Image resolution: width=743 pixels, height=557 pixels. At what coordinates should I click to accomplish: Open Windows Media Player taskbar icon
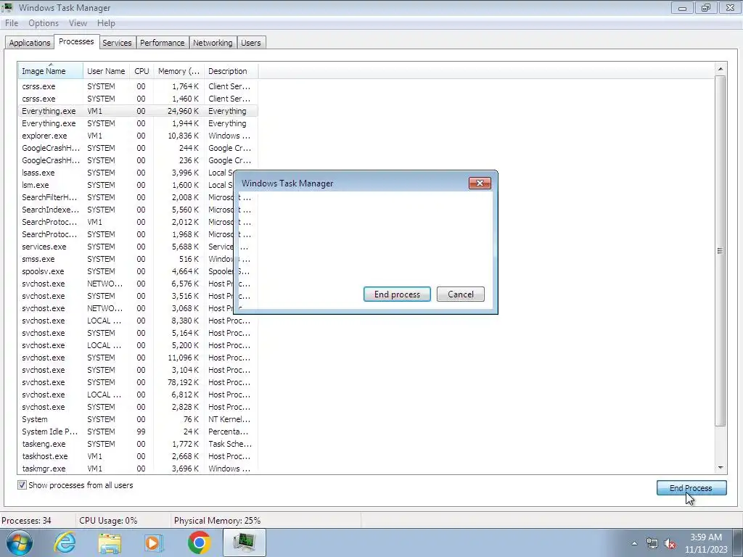[x=154, y=543]
